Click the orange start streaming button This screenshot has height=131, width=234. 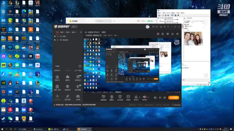tap(173, 98)
